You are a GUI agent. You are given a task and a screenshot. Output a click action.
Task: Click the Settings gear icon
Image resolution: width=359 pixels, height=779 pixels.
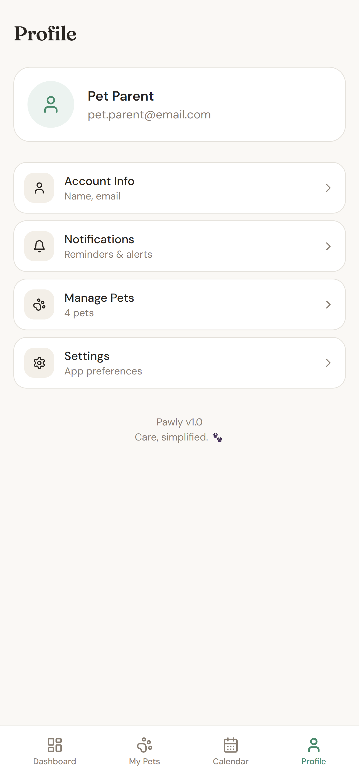pyautogui.click(x=39, y=363)
